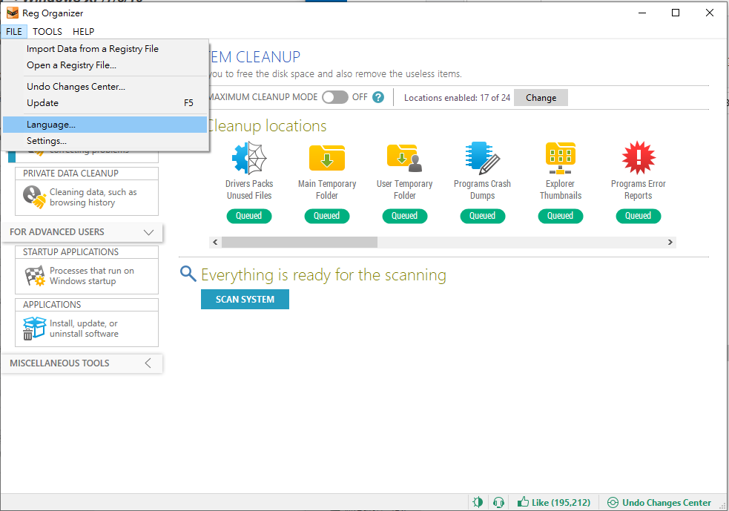
Task: Click the Change locations button
Action: tap(541, 98)
